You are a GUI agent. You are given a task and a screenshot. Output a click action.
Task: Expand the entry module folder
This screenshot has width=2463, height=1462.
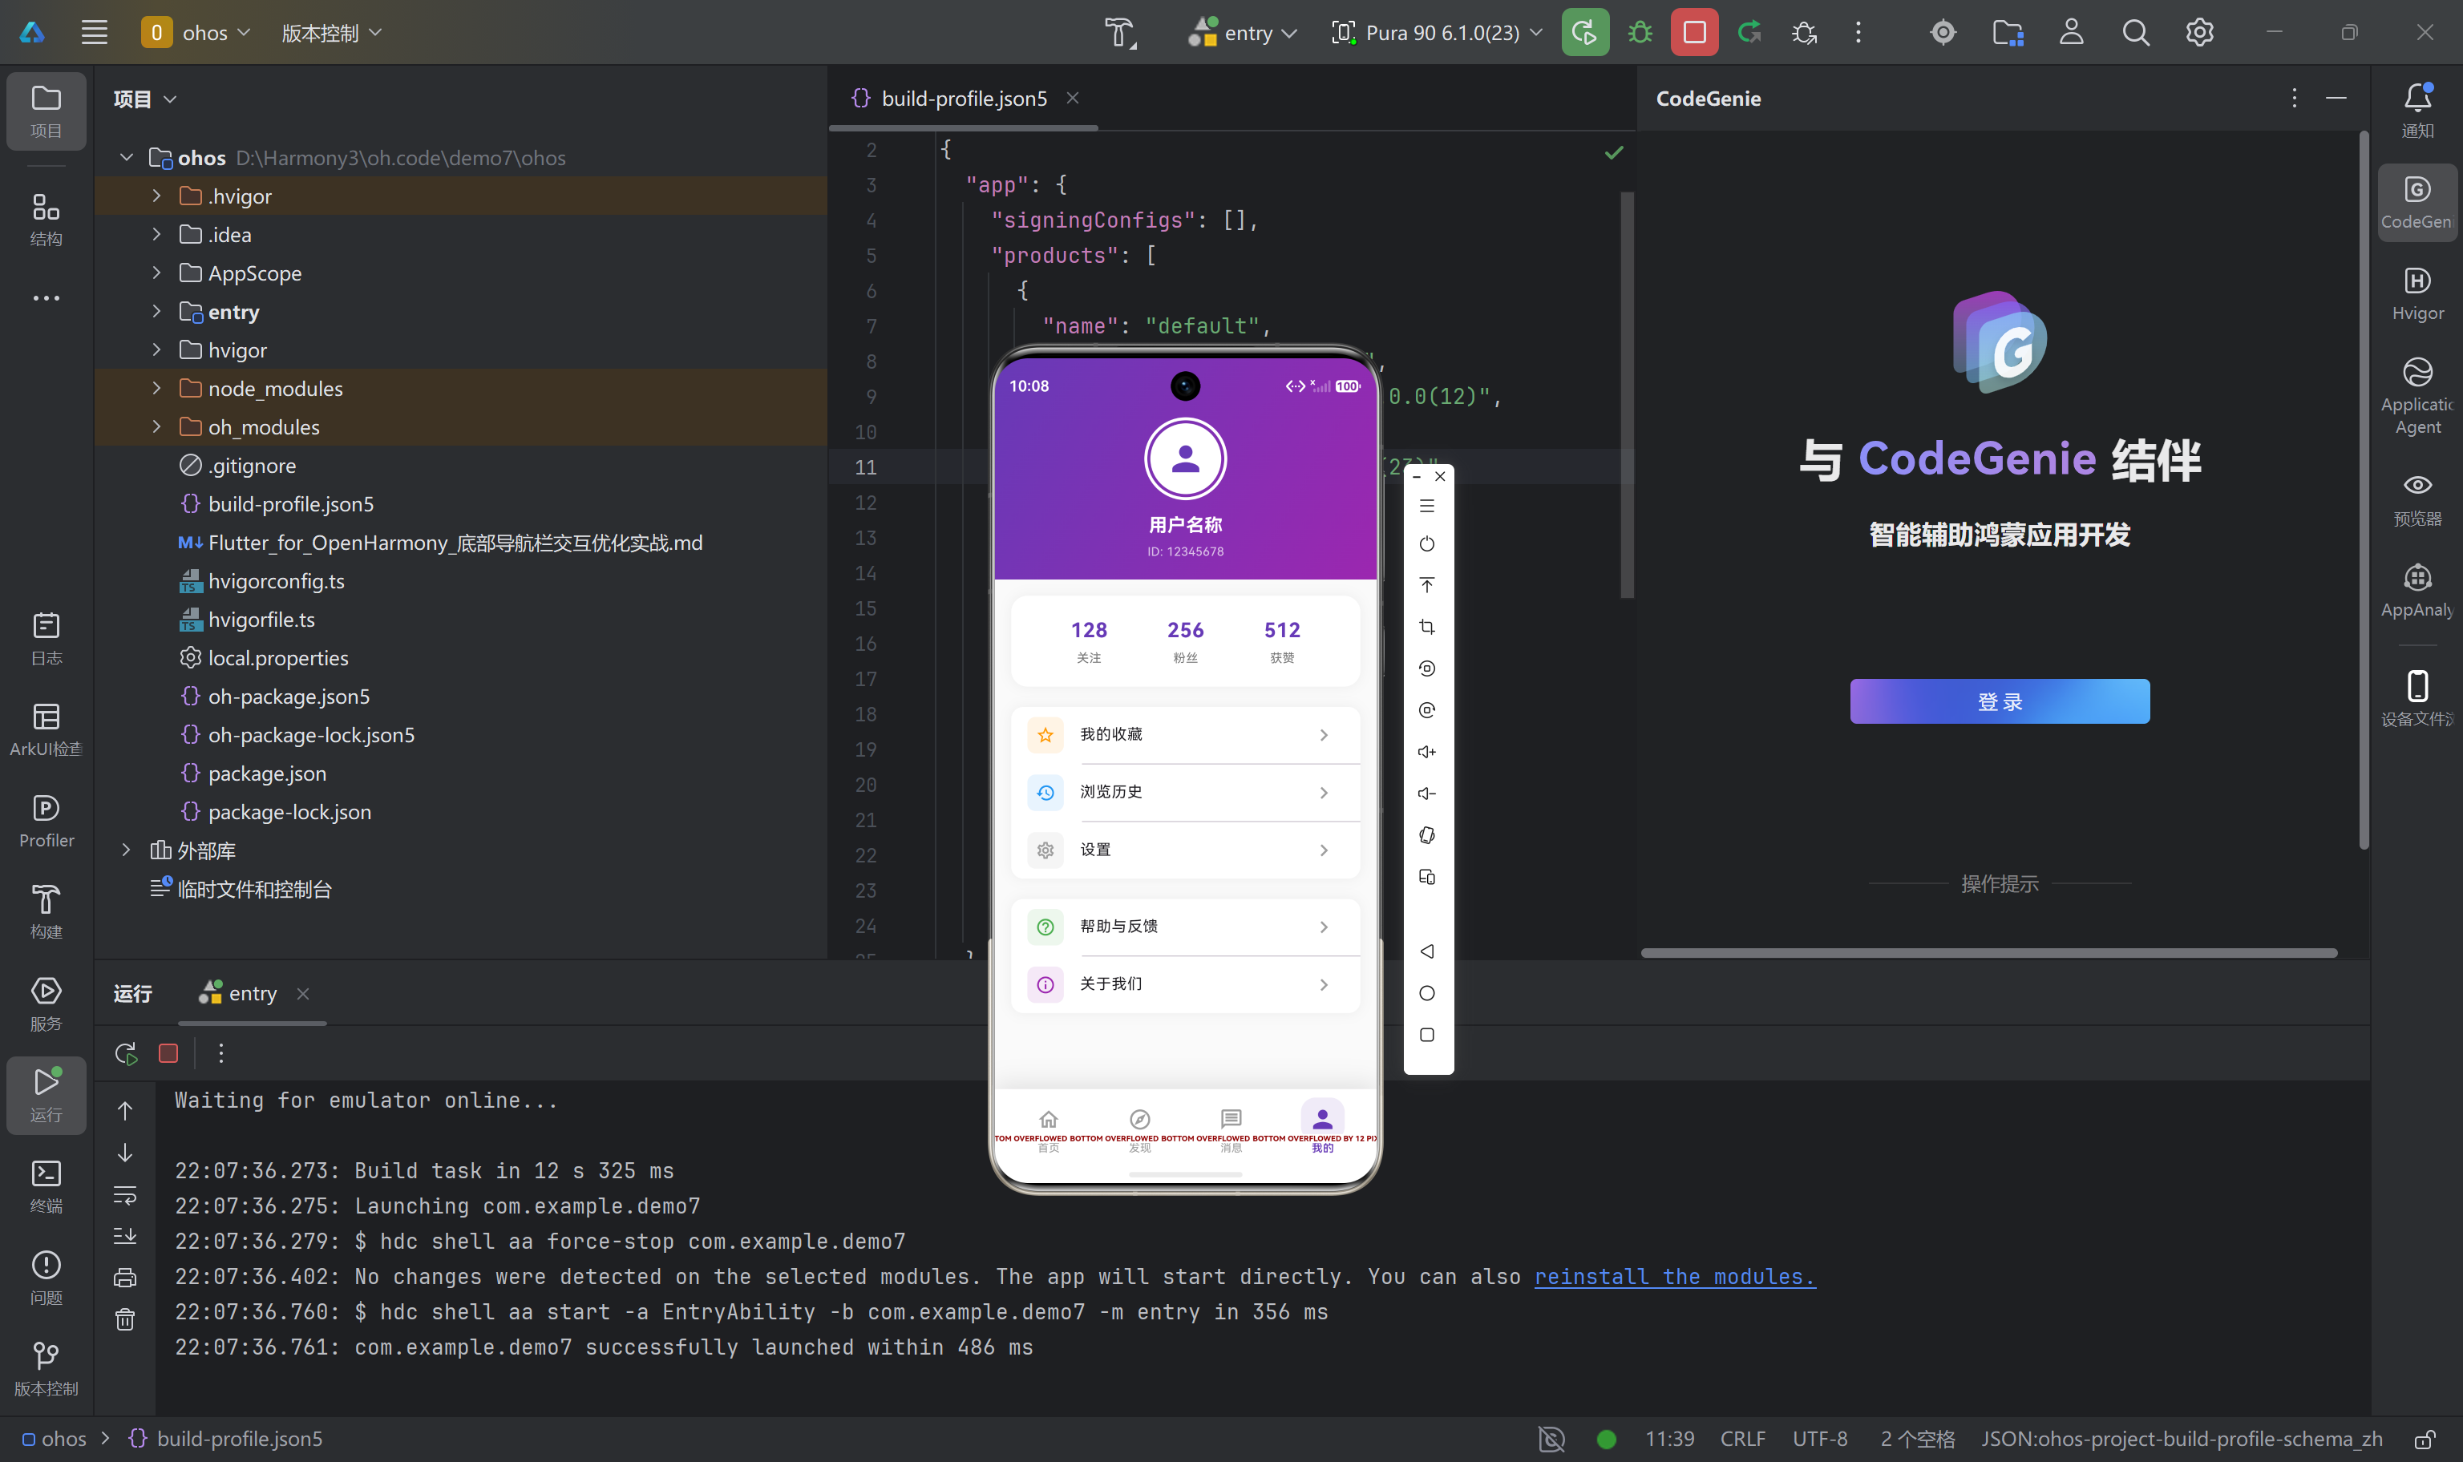pyautogui.click(x=156, y=311)
